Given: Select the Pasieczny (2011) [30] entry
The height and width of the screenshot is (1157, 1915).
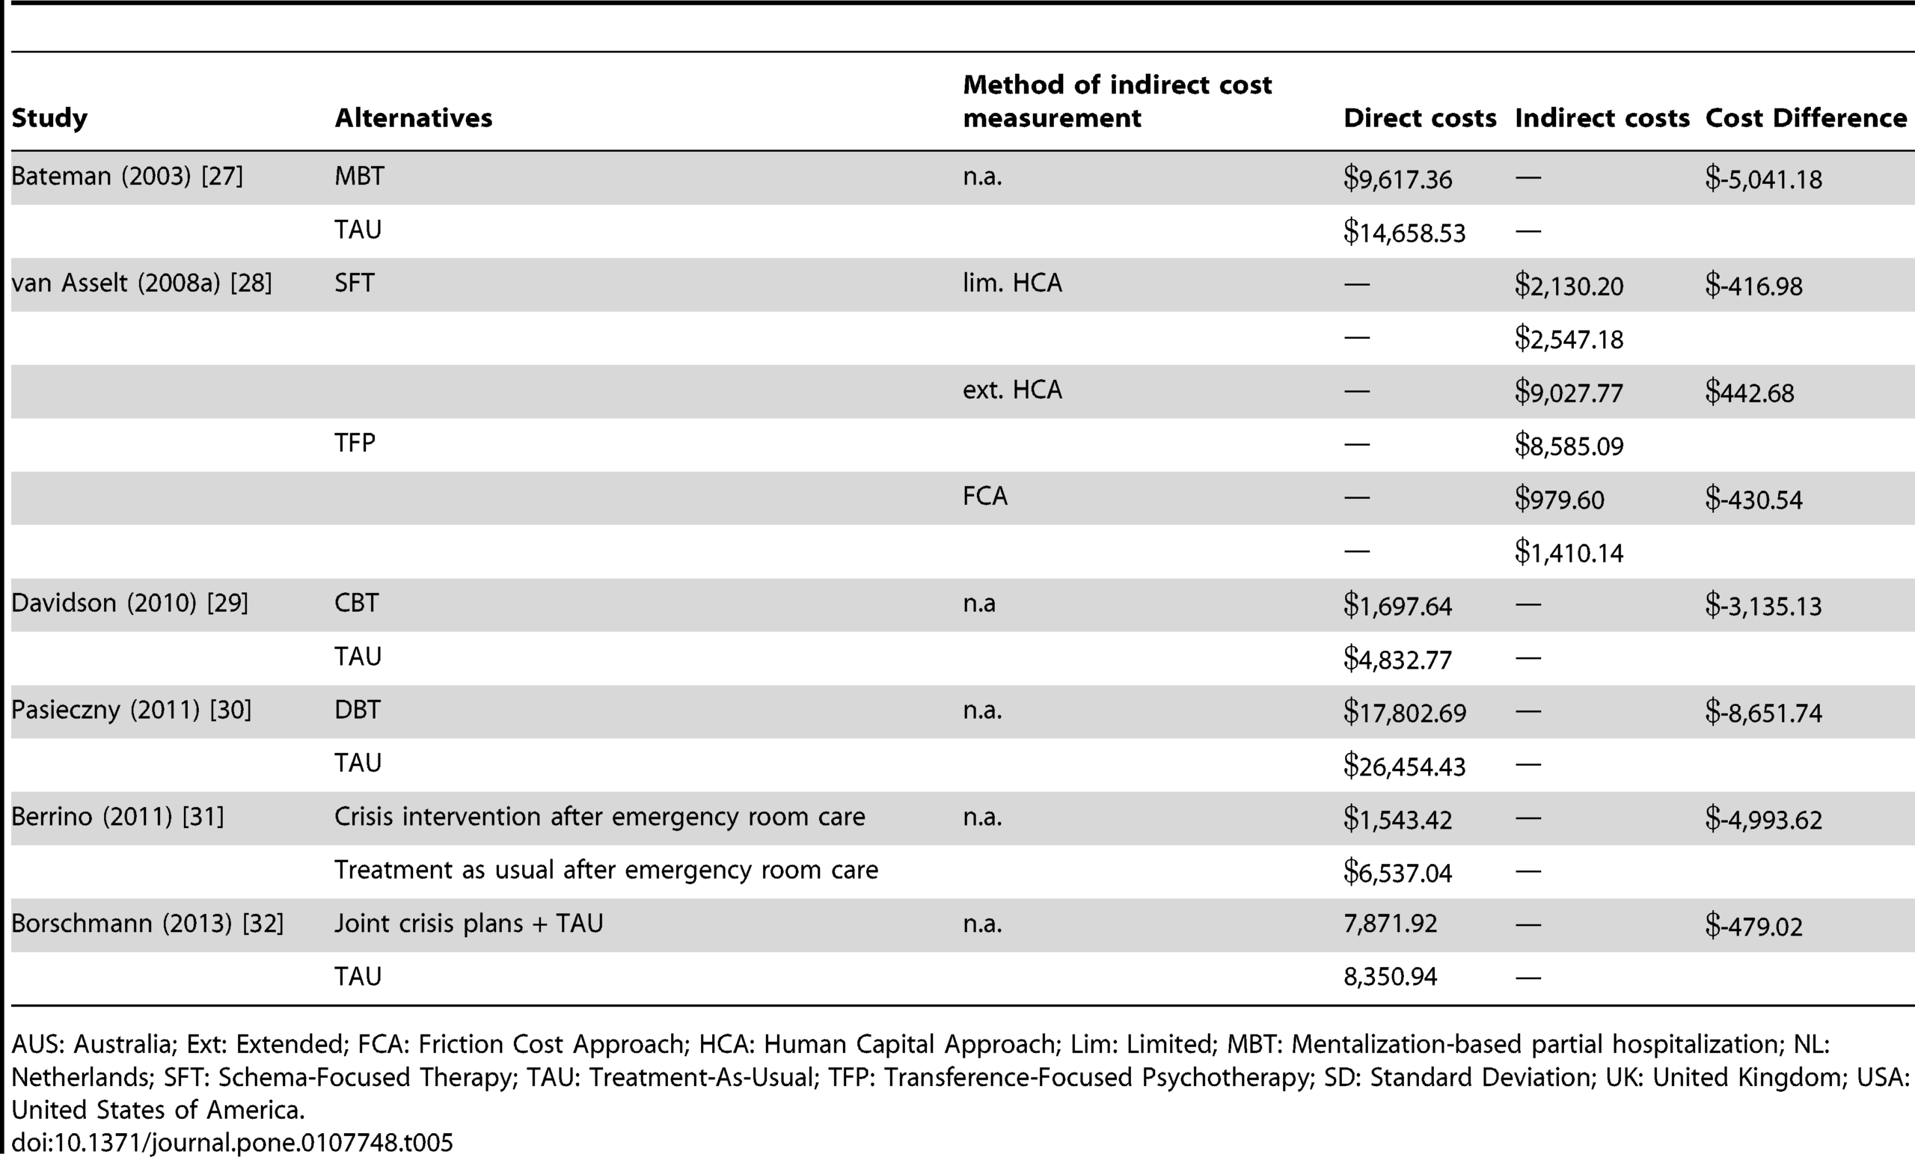Looking at the screenshot, I should 132,710.
